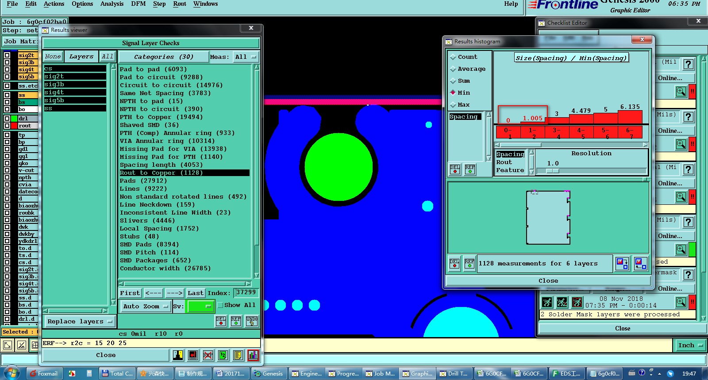
Task: Click the 0-1 histogram bin
Action: pyautogui.click(x=508, y=133)
